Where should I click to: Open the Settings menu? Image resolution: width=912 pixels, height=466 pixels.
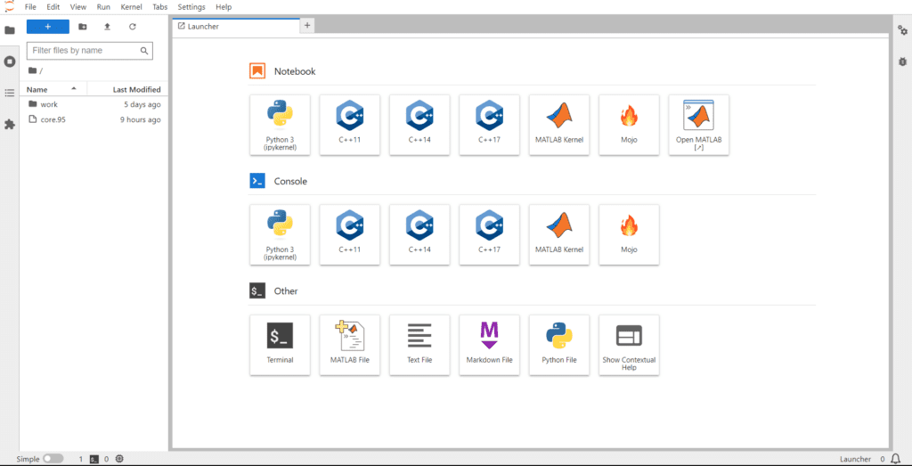(x=191, y=7)
